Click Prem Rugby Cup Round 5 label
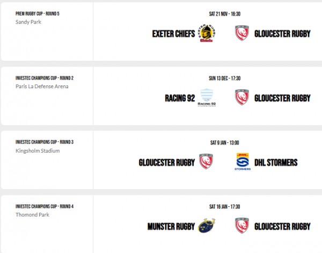Screen dimensions: 322x253 (x=38, y=13)
